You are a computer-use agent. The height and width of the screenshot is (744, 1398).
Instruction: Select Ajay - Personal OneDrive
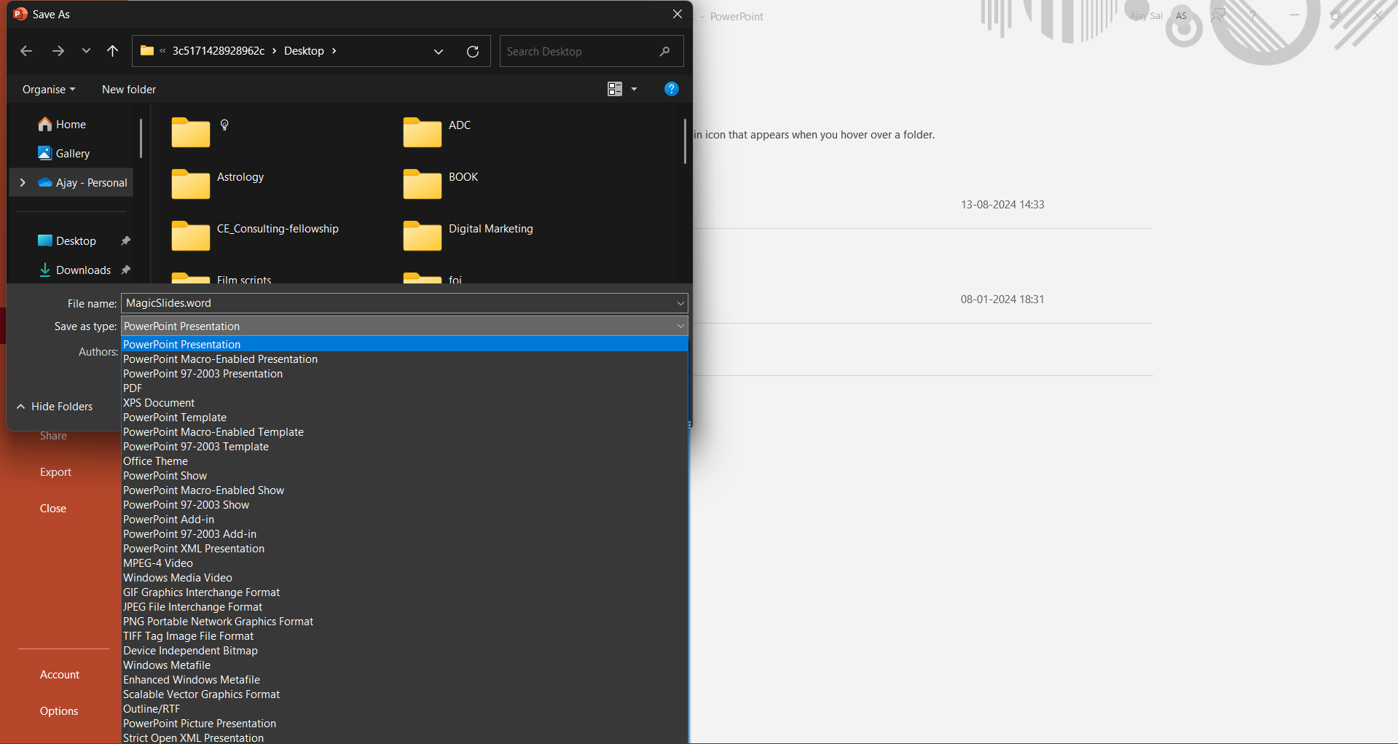tap(82, 183)
